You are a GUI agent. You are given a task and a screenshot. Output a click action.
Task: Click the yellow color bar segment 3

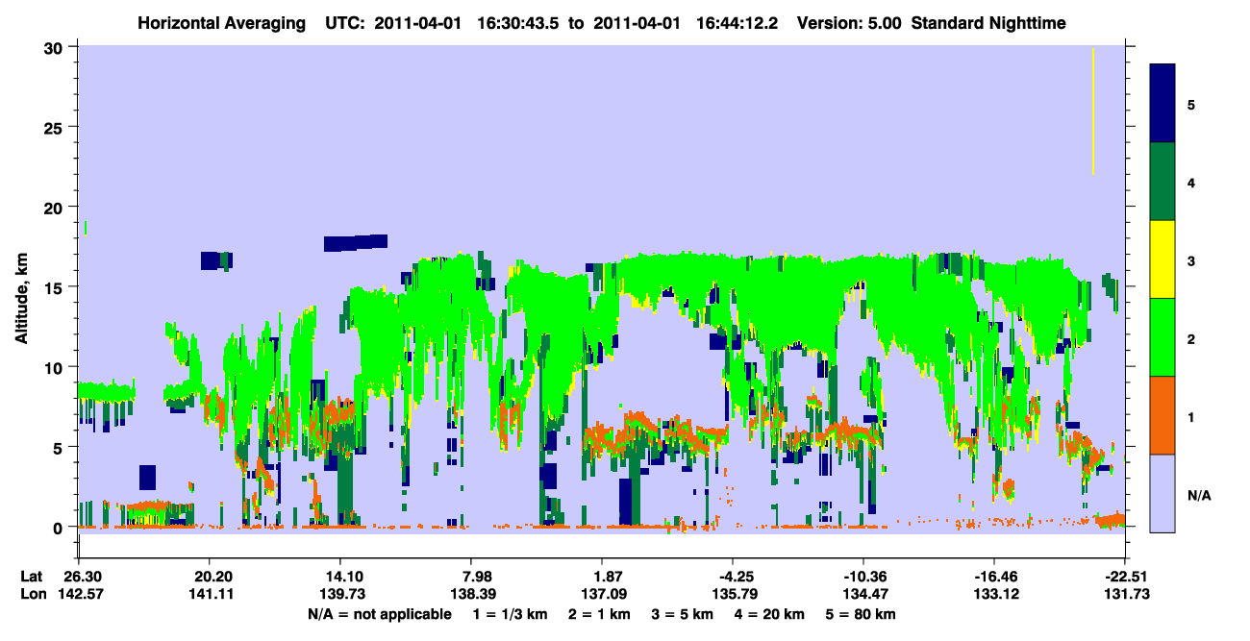tap(1162, 259)
